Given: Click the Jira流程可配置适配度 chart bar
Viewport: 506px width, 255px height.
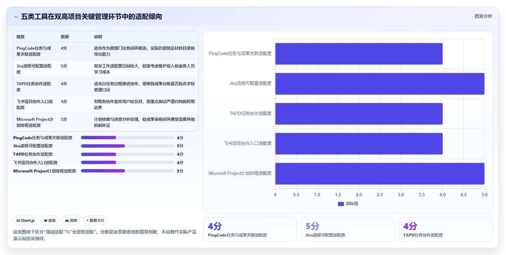Looking at the screenshot, I should (x=380, y=84).
